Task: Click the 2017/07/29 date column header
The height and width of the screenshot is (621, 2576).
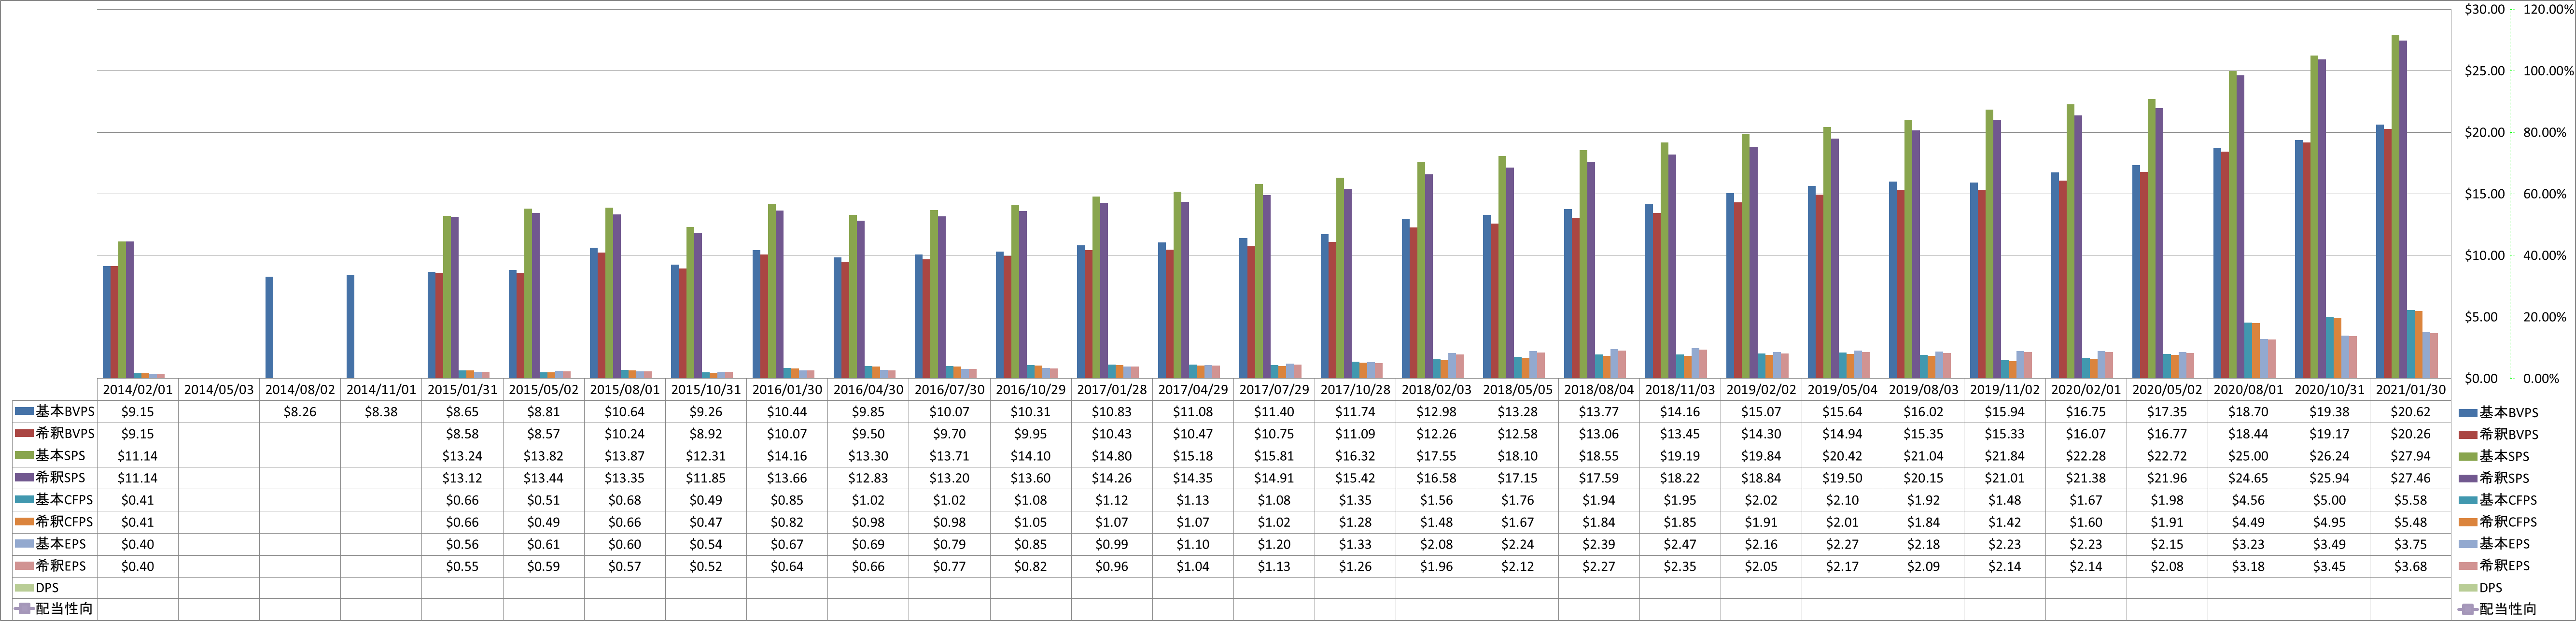Action: tap(1274, 390)
